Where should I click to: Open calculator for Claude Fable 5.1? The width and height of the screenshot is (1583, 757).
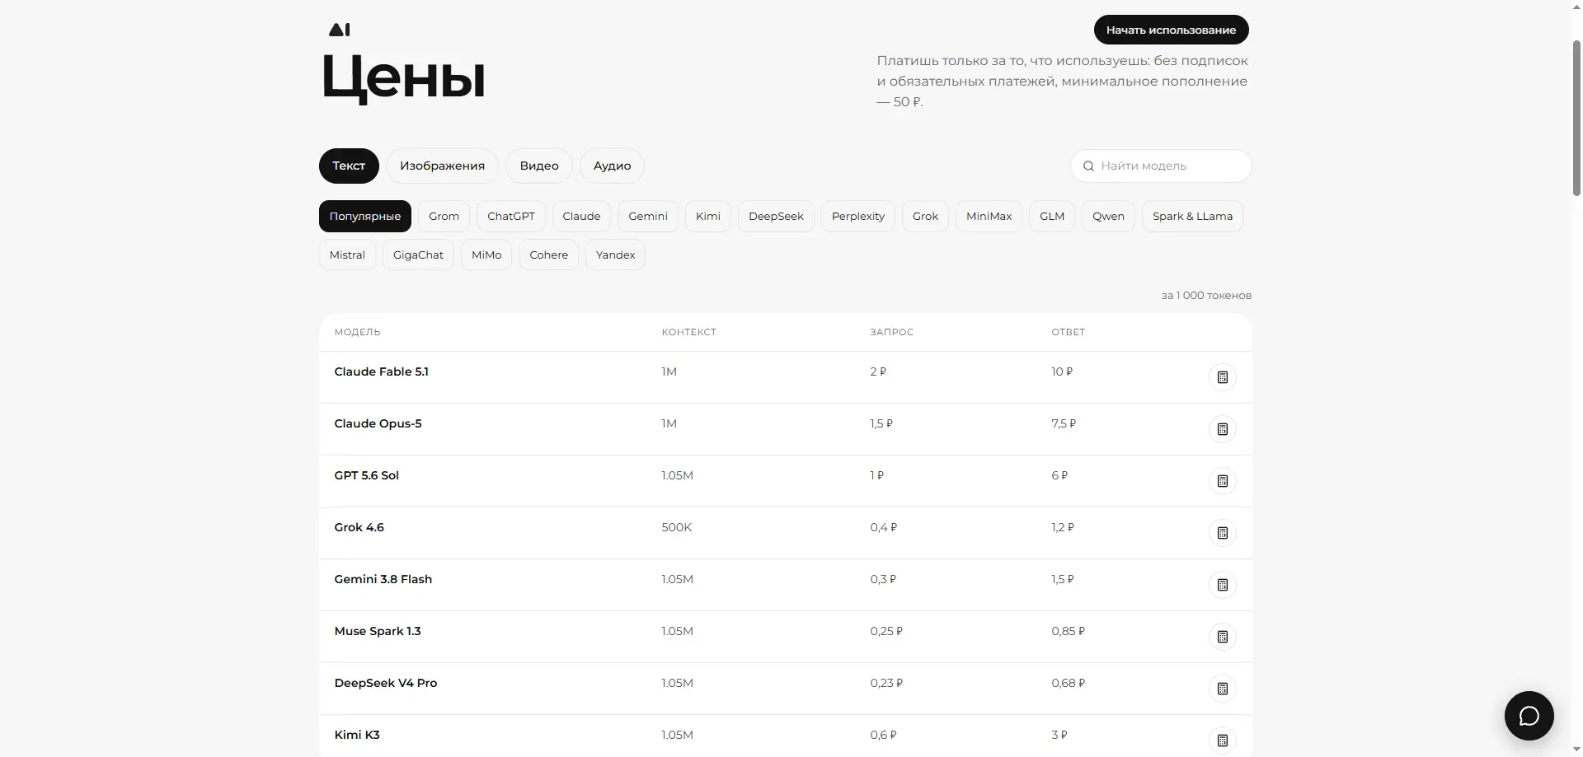coord(1223,377)
